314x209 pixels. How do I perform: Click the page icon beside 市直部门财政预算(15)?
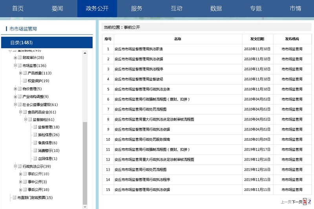pos(14,197)
